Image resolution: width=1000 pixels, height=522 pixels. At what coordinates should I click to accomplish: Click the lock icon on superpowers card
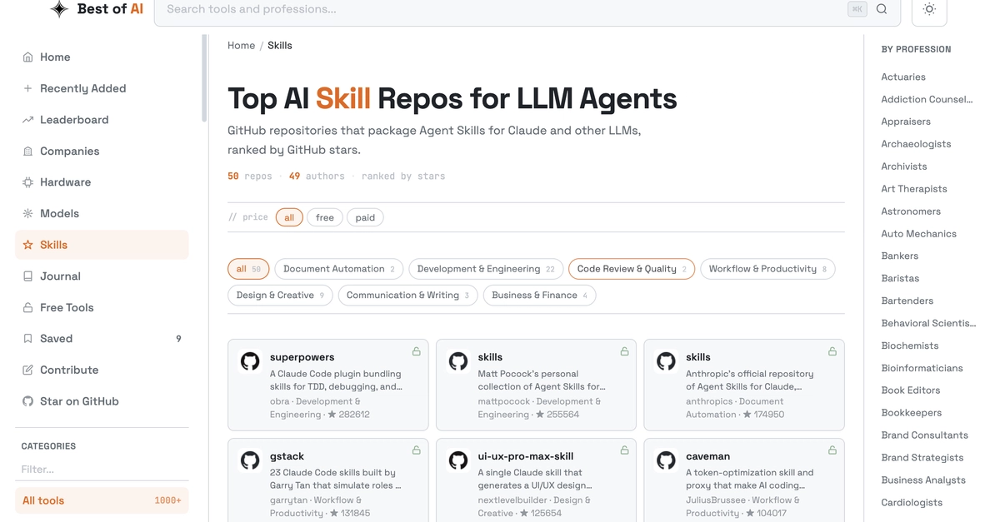pos(416,351)
